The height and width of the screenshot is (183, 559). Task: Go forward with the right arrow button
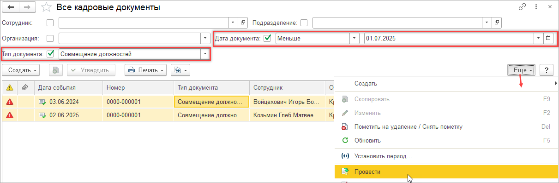tap(27, 7)
